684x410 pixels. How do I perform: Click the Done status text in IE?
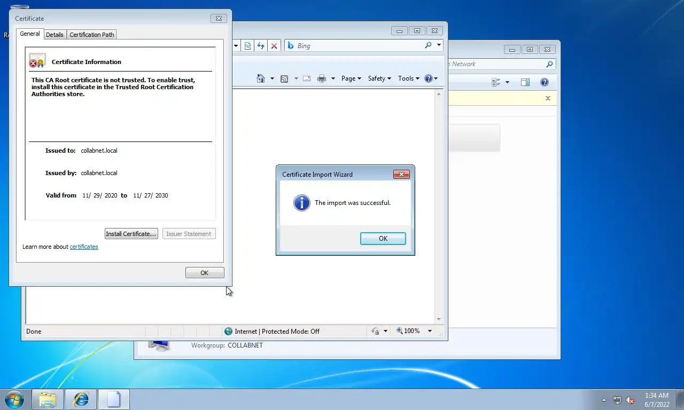pyautogui.click(x=34, y=332)
